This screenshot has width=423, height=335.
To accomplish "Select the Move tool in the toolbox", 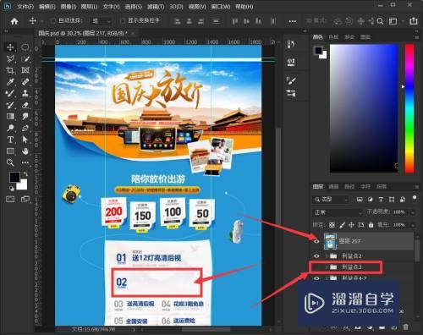I will pyautogui.click(x=10, y=47).
